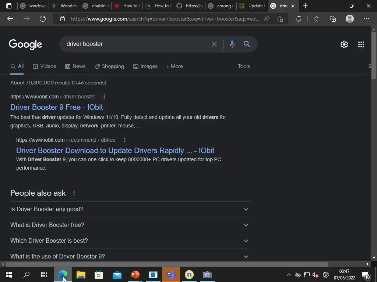Screen dimensions: 377x282
Task: Open Microsoft Teams on the taskbar
Action: point(171,275)
